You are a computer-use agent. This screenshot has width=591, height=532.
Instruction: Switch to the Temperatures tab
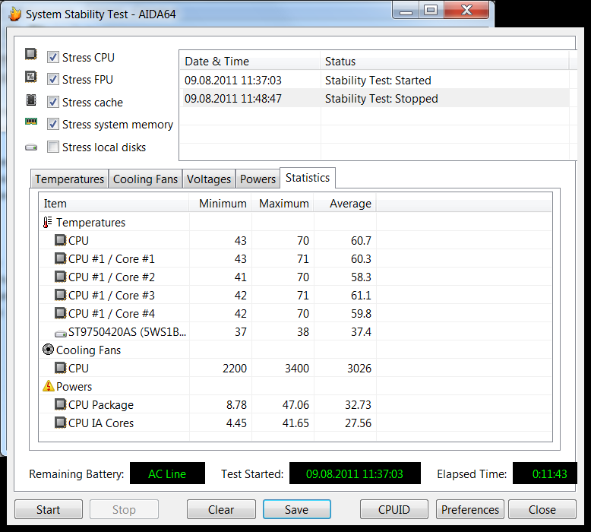coord(69,179)
